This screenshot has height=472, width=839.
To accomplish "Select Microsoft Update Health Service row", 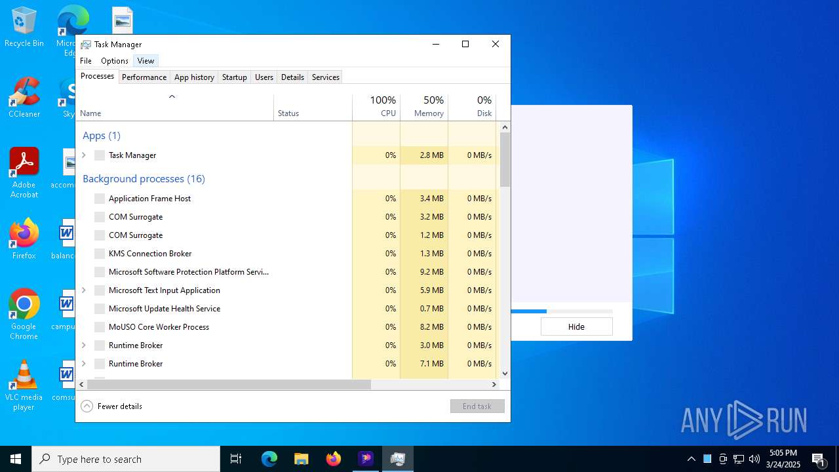I will pyautogui.click(x=286, y=309).
